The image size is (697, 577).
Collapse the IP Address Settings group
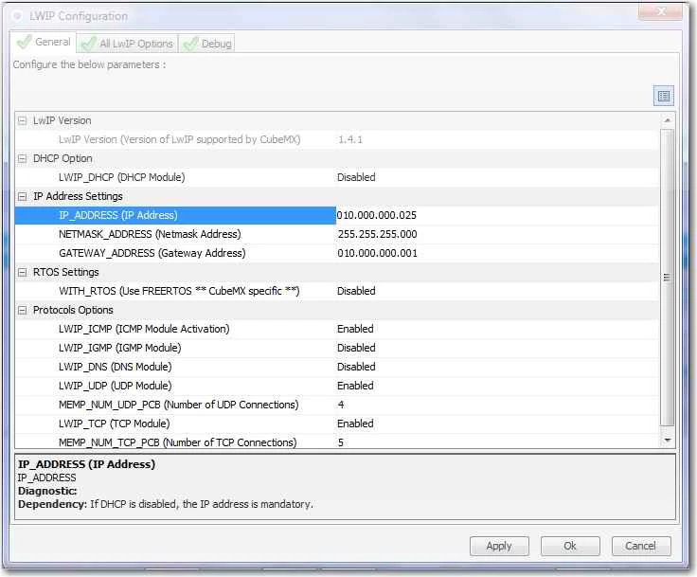click(x=22, y=197)
